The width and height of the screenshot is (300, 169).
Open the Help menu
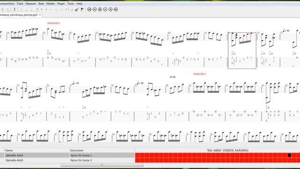coord(79,3)
